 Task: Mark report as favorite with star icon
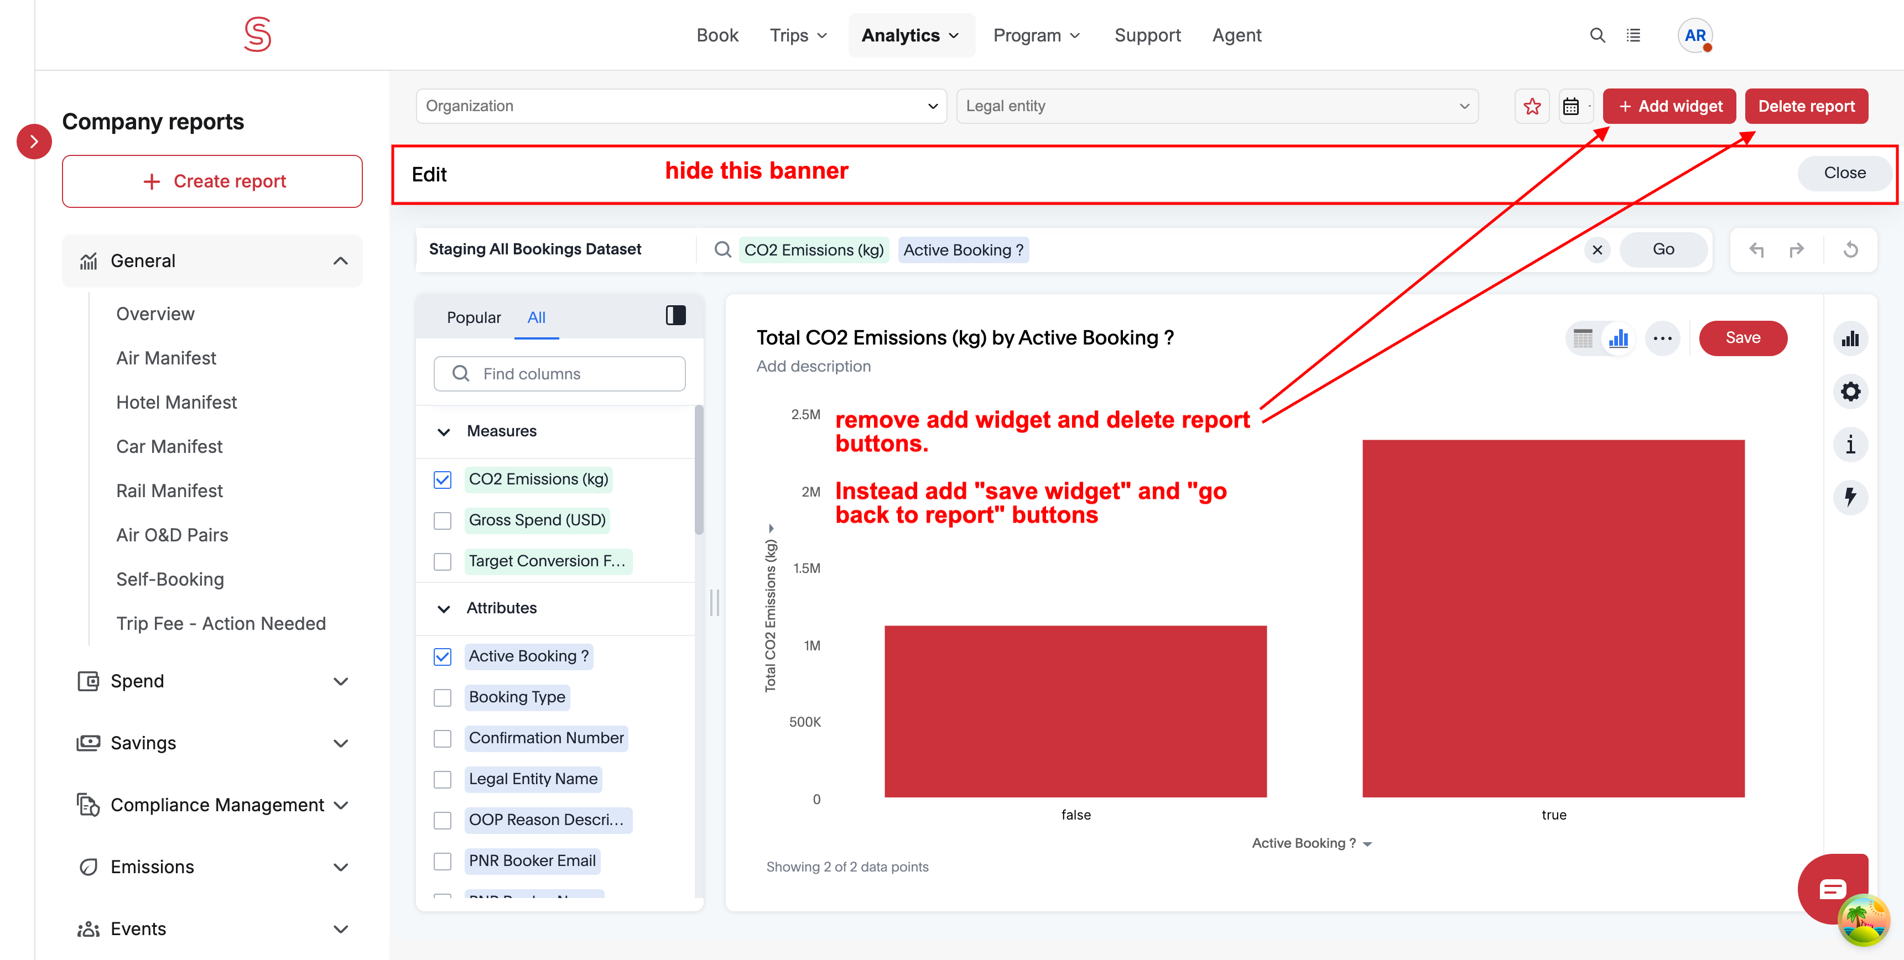click(x=1532, y=106)
